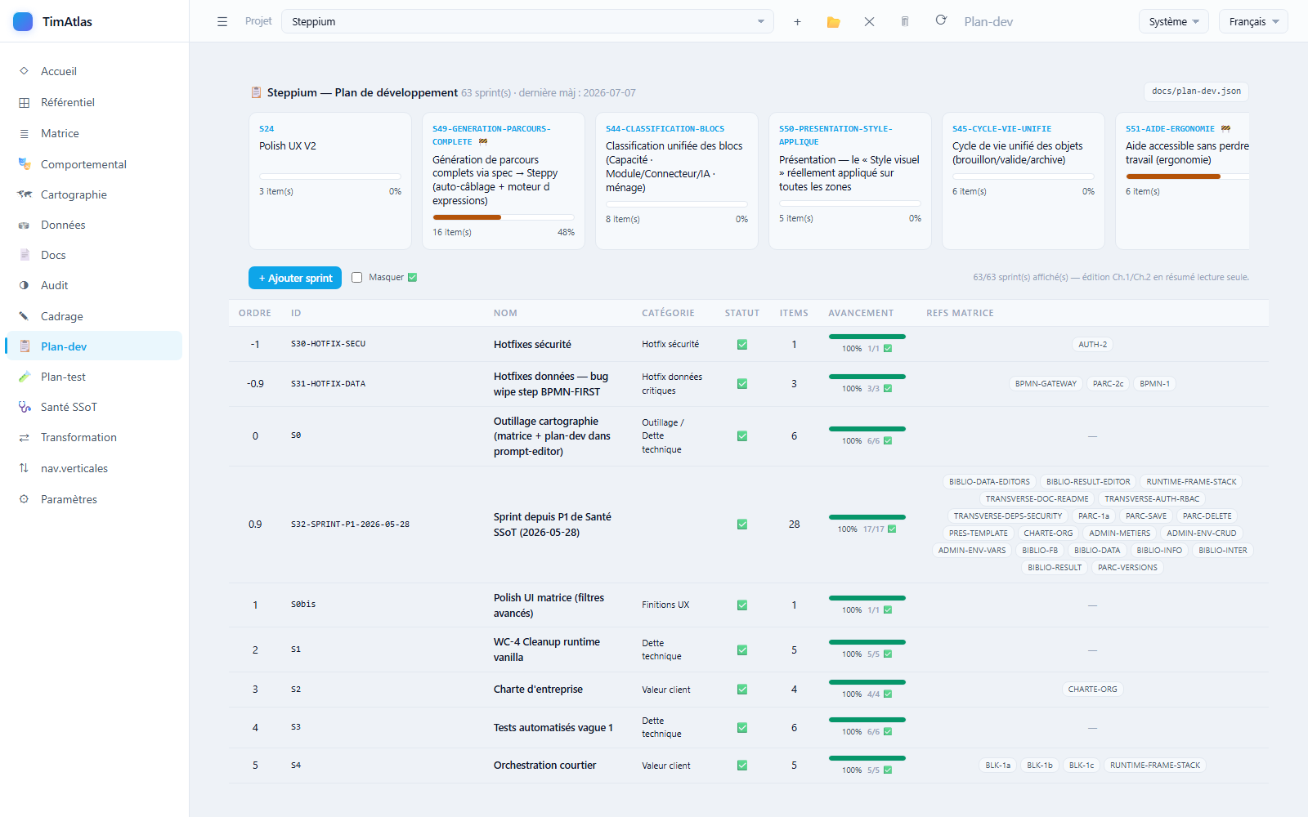1308x817 pixels.
Task: Click the S45-CYCLE-VIE-UNIFIE card title
Action: pyautogui.click(x=1001, y=129)
